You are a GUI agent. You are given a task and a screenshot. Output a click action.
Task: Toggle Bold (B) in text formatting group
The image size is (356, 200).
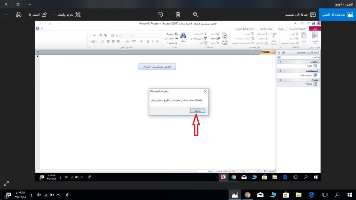tap(157, 42)
